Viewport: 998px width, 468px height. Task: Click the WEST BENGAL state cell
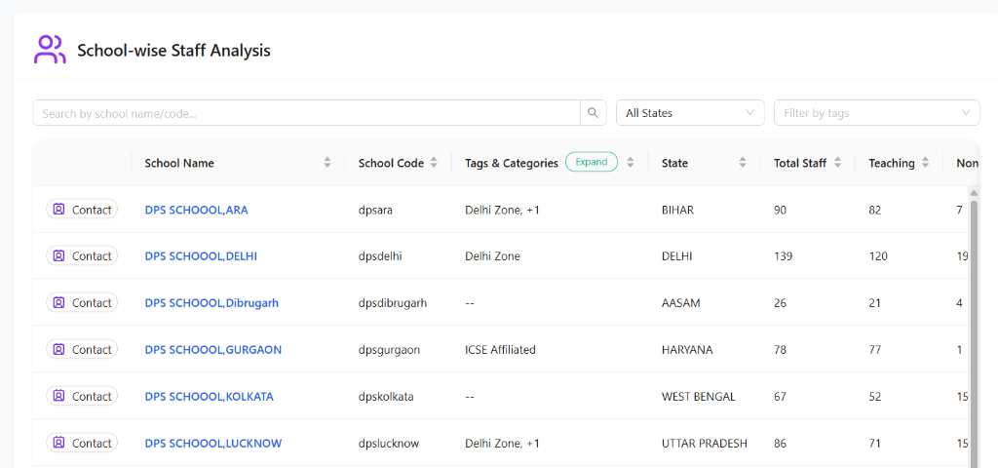699,397
